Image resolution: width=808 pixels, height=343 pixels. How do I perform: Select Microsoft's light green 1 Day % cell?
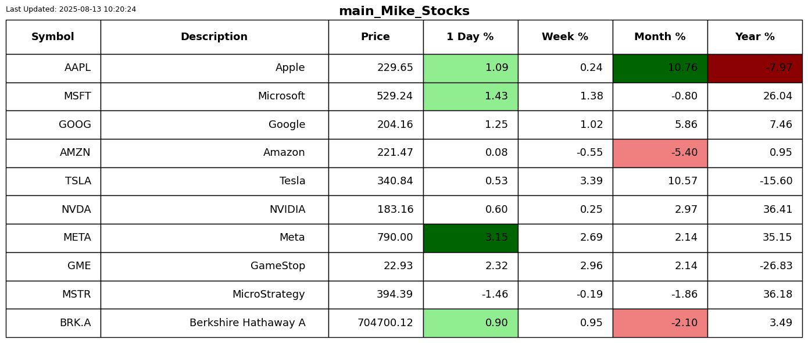tap(470, 97)
